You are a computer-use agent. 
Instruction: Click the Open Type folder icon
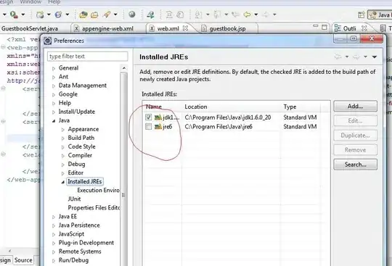click(83, 14)
